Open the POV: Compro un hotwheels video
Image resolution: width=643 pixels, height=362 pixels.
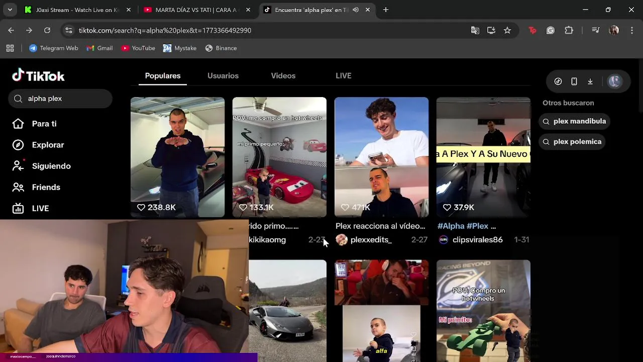[483, 311]
